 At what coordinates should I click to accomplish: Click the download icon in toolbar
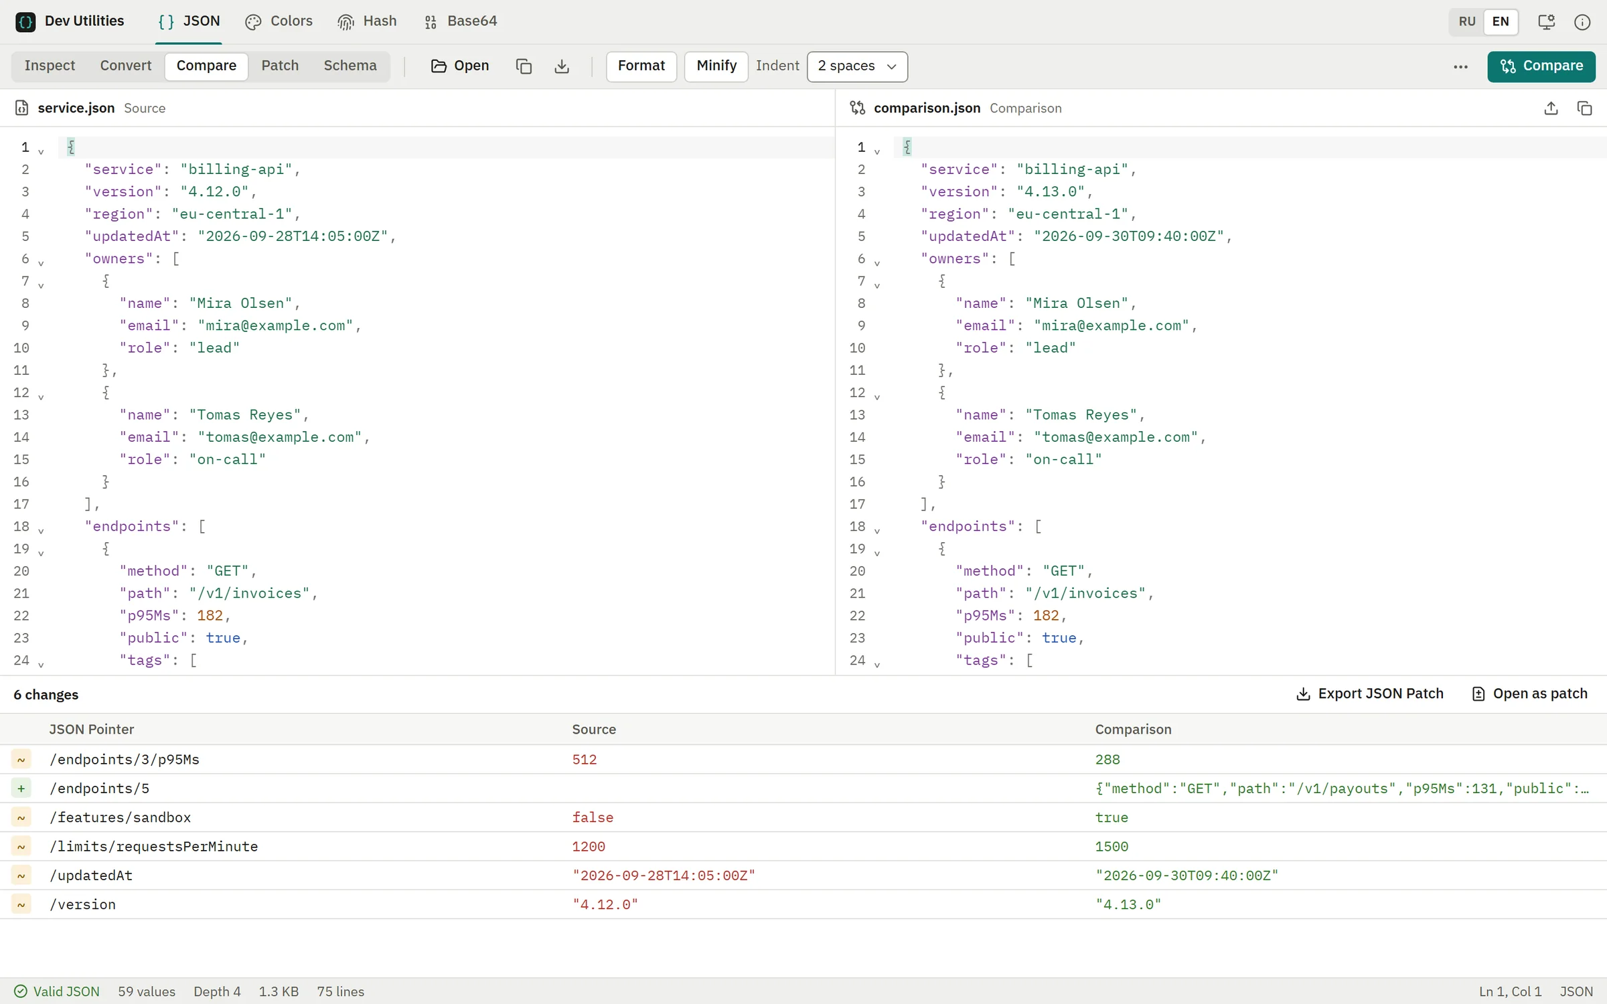pyautogui.click(x=562, y=66)
